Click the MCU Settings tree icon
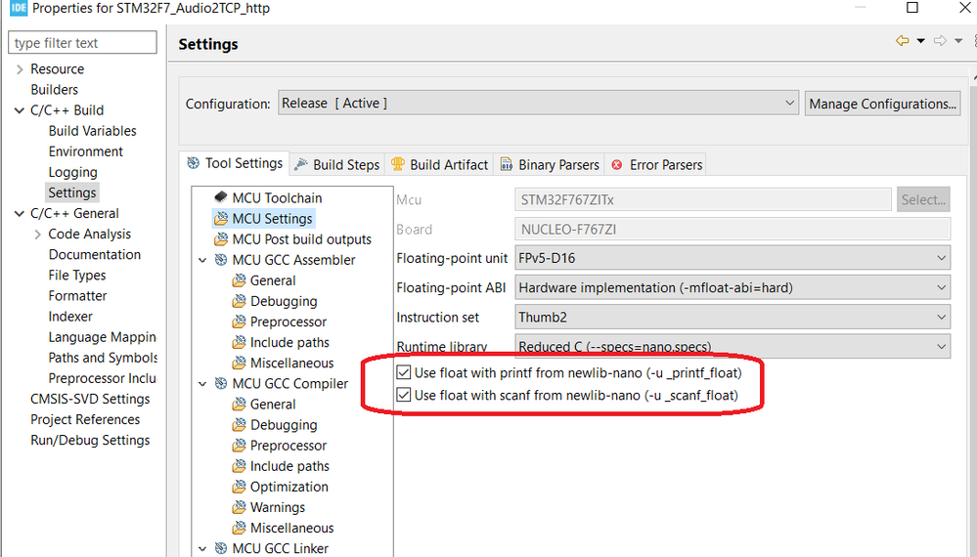The image size is (977, 557). 221,219
